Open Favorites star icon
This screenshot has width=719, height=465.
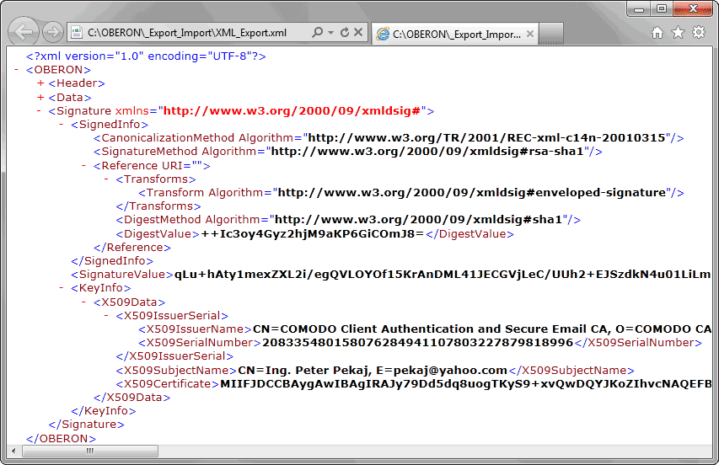tap(678, 33)
